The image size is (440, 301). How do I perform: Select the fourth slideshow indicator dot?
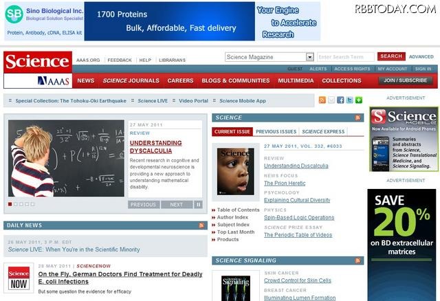tap(27, 204)
